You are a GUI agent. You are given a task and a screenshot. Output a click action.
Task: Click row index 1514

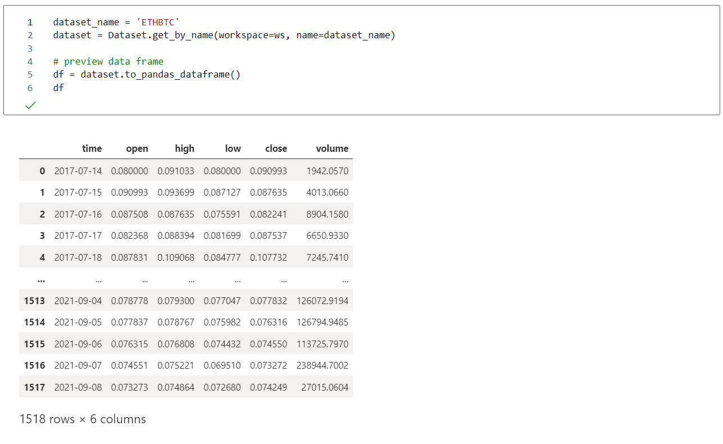[34, 322]
